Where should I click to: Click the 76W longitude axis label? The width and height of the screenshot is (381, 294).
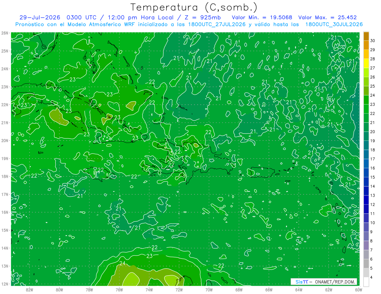[119, 290]
